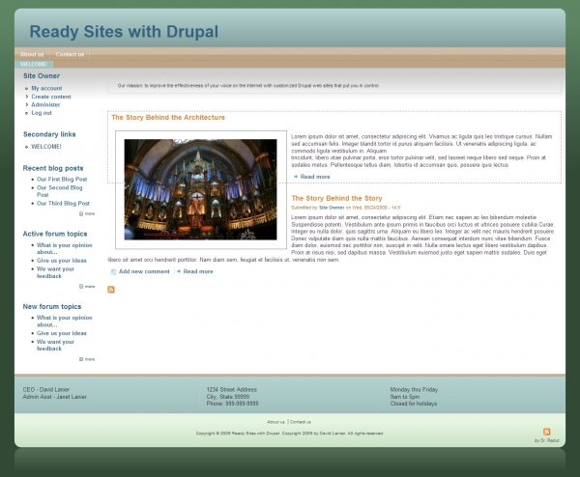Image resolution: width=580 pixels, height=477 pixels.
Task: Expand the Administer menu item
Action: (45, 104)
